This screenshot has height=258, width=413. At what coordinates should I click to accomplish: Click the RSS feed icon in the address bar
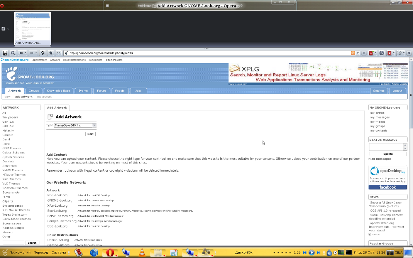coord(353,53)
